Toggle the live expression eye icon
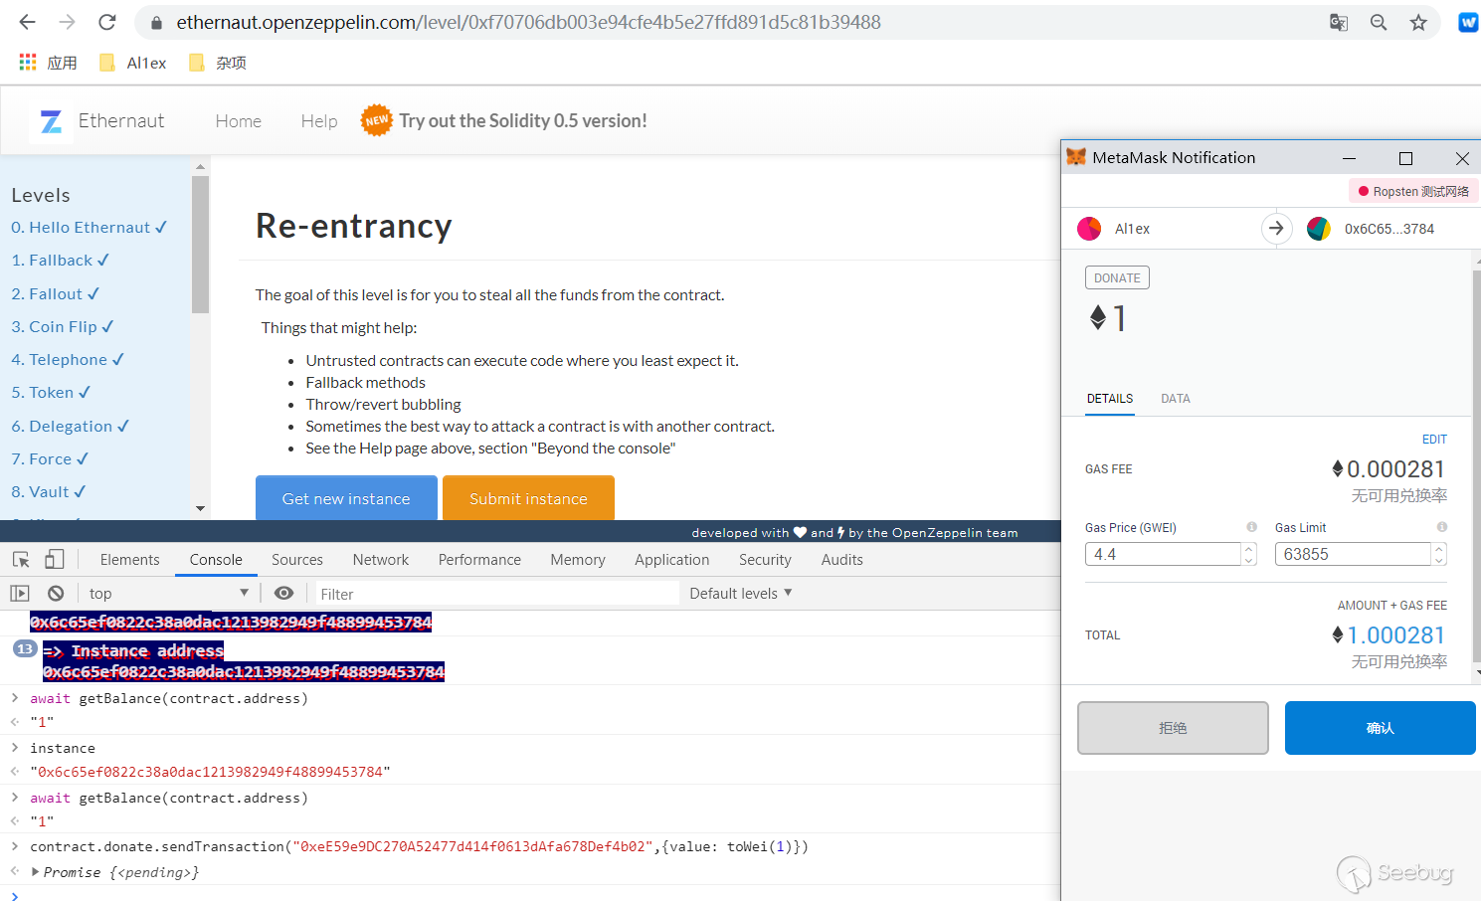 [283, 594]
